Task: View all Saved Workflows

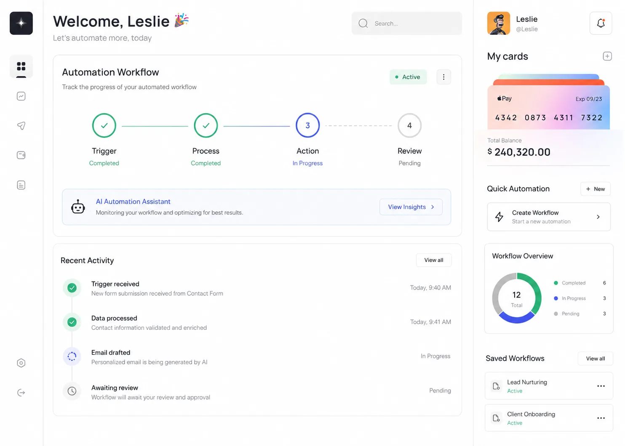Action: [596, 358]
